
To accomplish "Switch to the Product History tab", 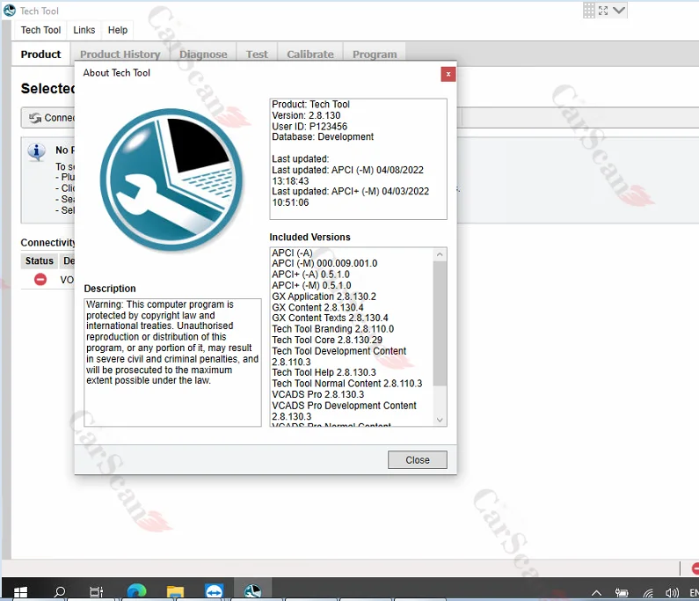I will click(x=120, y=55).
